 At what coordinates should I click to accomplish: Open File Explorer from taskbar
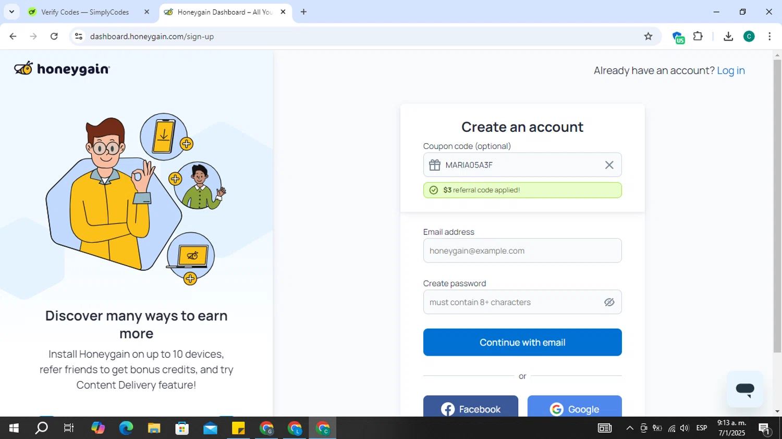click(x=154, y=428)
